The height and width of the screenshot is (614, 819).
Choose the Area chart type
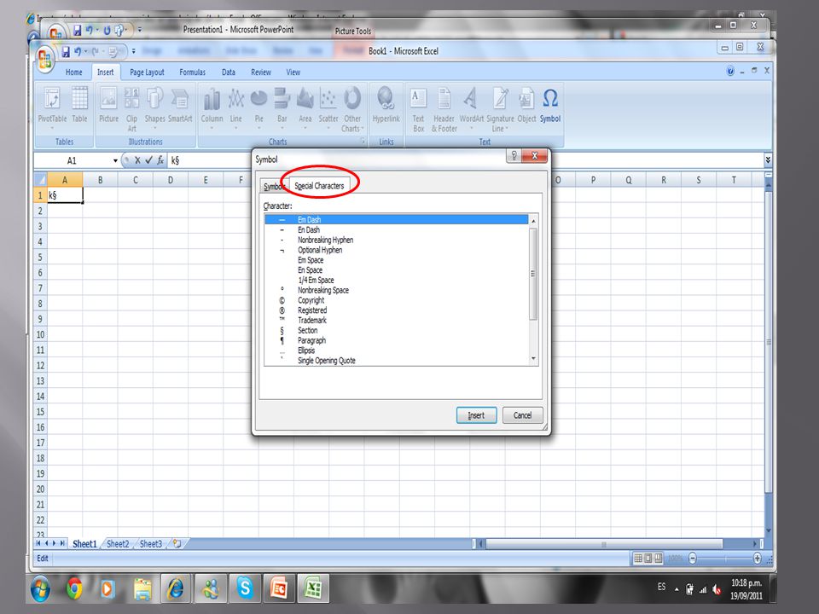(305, 108)
